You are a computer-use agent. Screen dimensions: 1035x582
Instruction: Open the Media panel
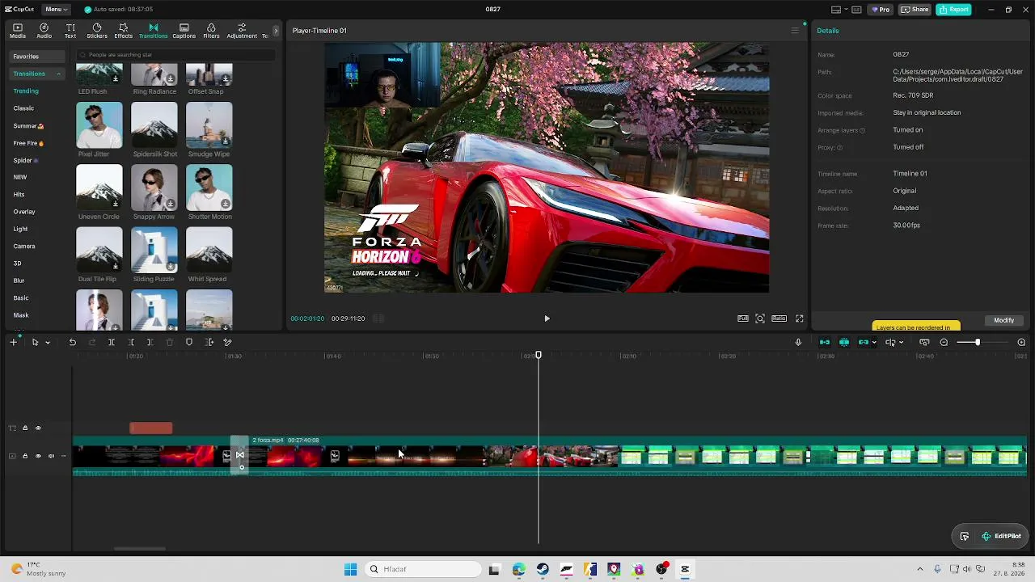pyautogui.click(x=17, y=31)
